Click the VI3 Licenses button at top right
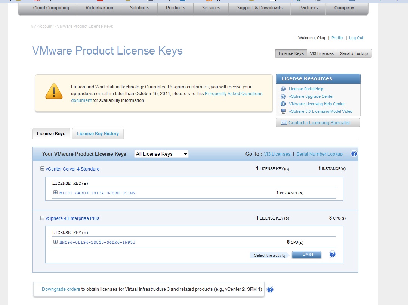Image resolution: width=408 pixels, height=305 pixels. click(322, 53)
